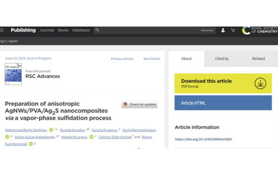Image resolution: width=278 pixels, height=189 pixels.
Task: Click the Article information heading
Action: (x=197, y=127)
